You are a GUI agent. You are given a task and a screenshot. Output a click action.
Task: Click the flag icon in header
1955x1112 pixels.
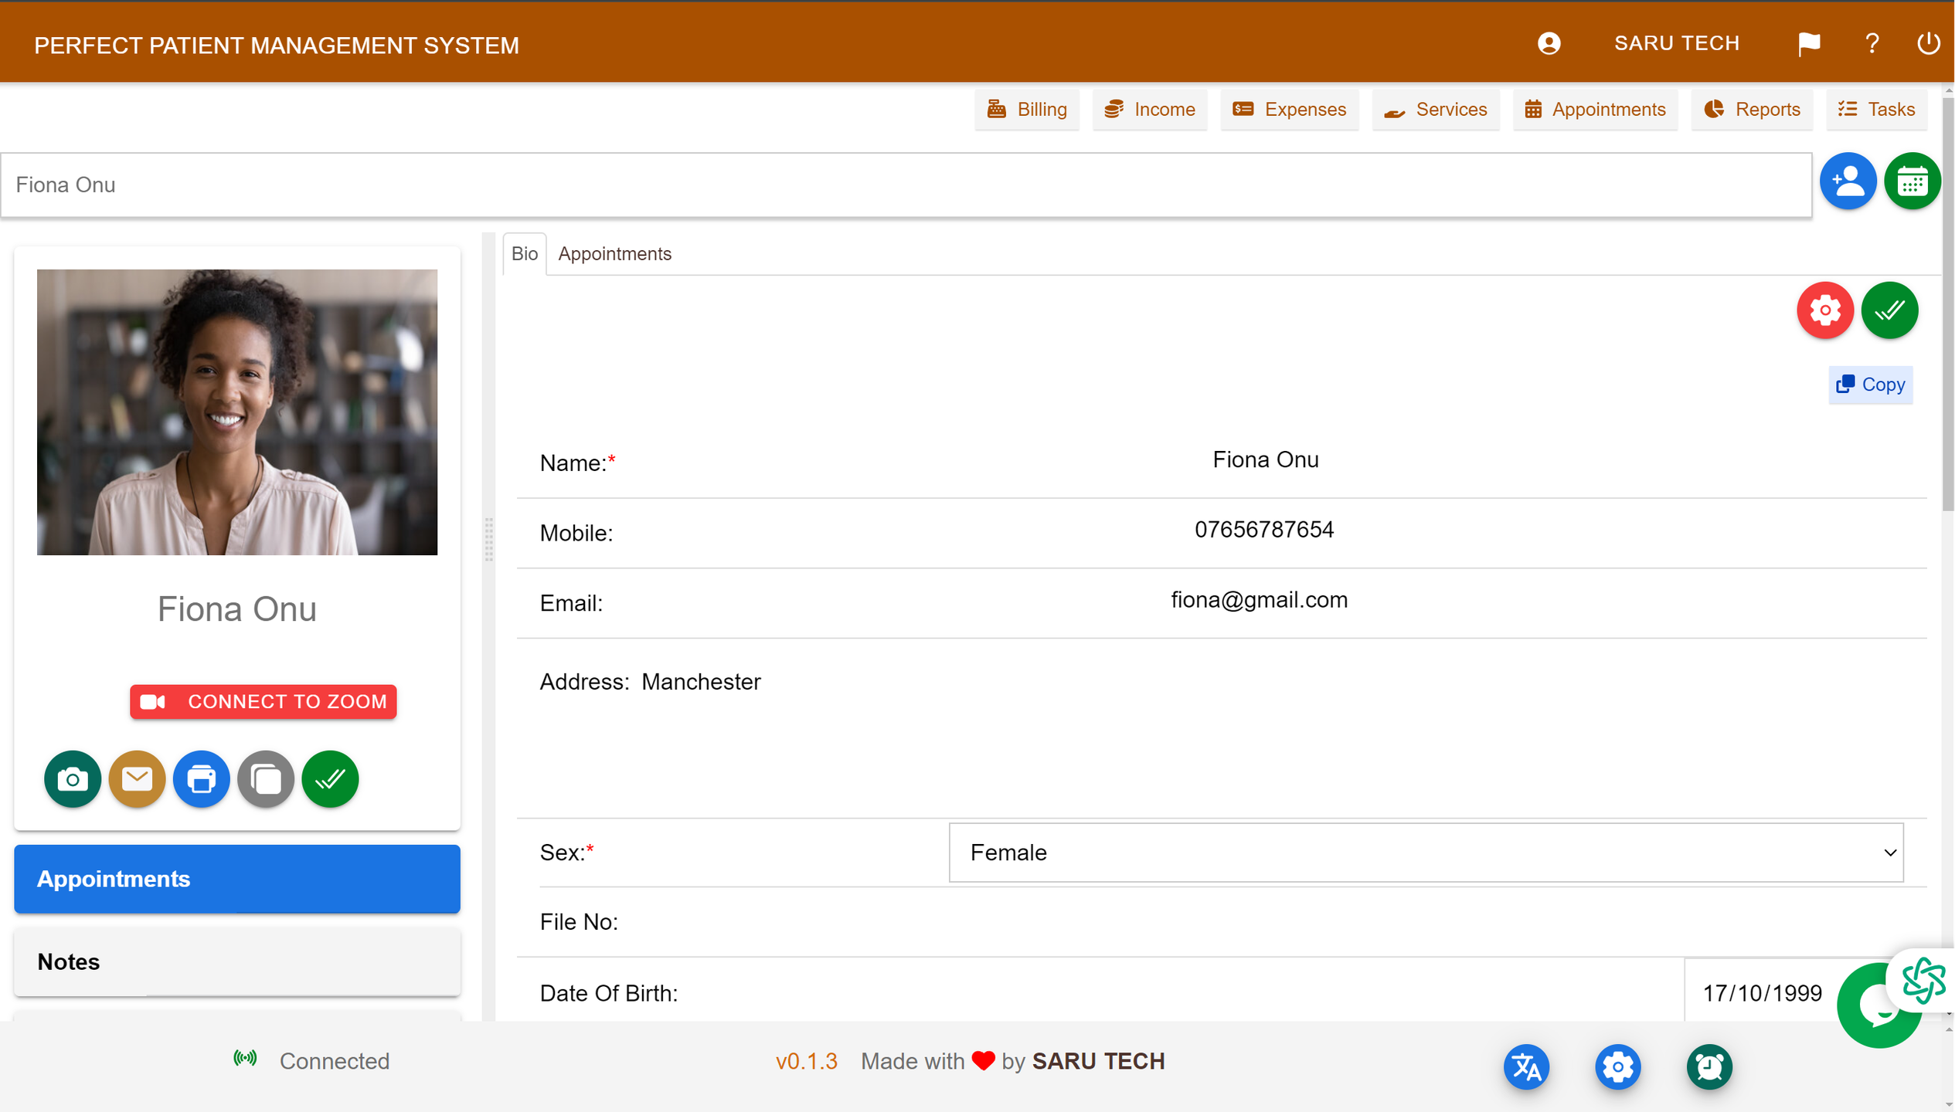pos(1808,44)
